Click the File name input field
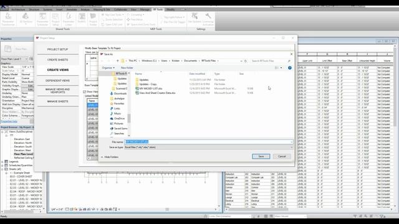The image size is (399, 224). tap(209, 142)
